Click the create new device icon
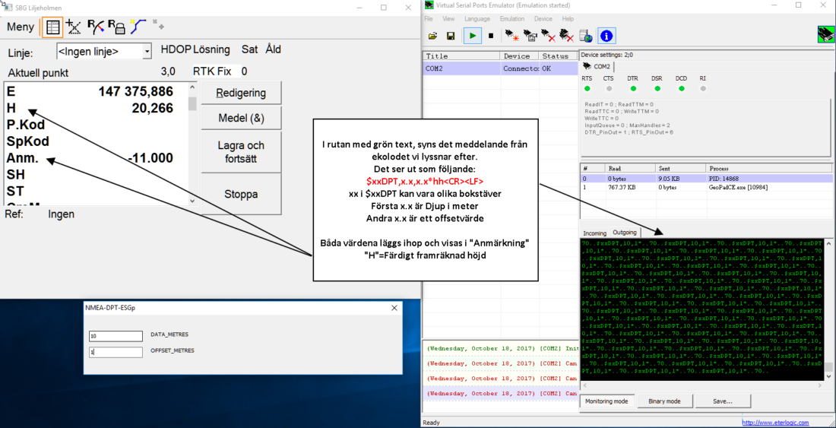Image resolution: width=836 pixels, height=428 pixels. coord(513,36)
